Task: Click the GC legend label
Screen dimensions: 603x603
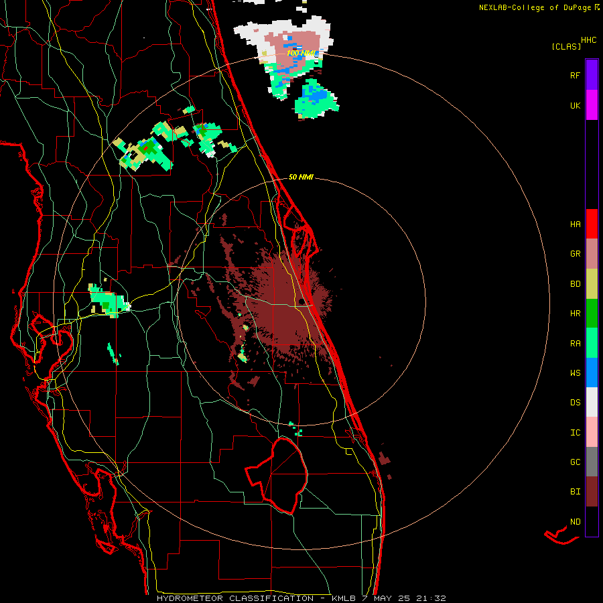Action: [575, 462]
